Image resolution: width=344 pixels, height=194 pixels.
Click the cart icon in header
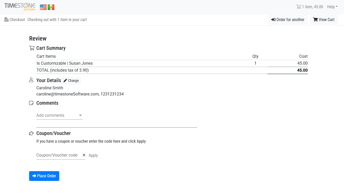click(299, 7)
